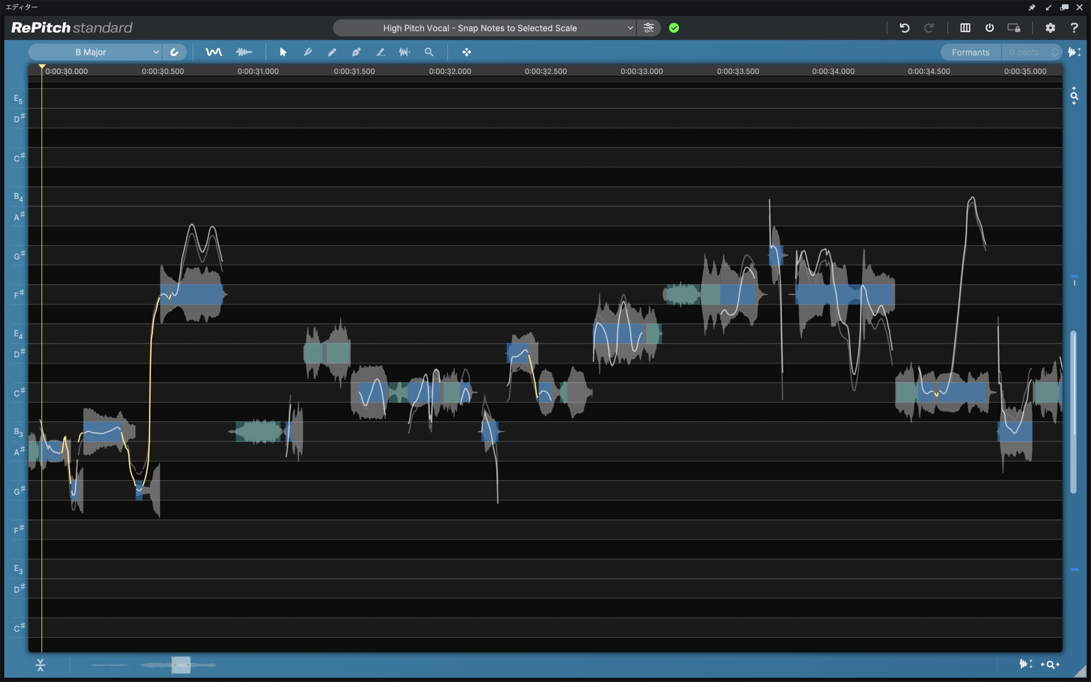
Task: Click overview navigator thumb at bottom
Action: tap(181, 665)
